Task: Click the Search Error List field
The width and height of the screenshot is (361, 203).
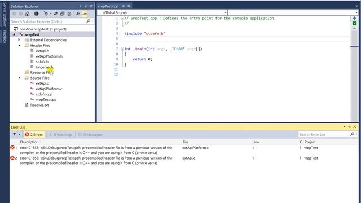Action: coord(324,134)
